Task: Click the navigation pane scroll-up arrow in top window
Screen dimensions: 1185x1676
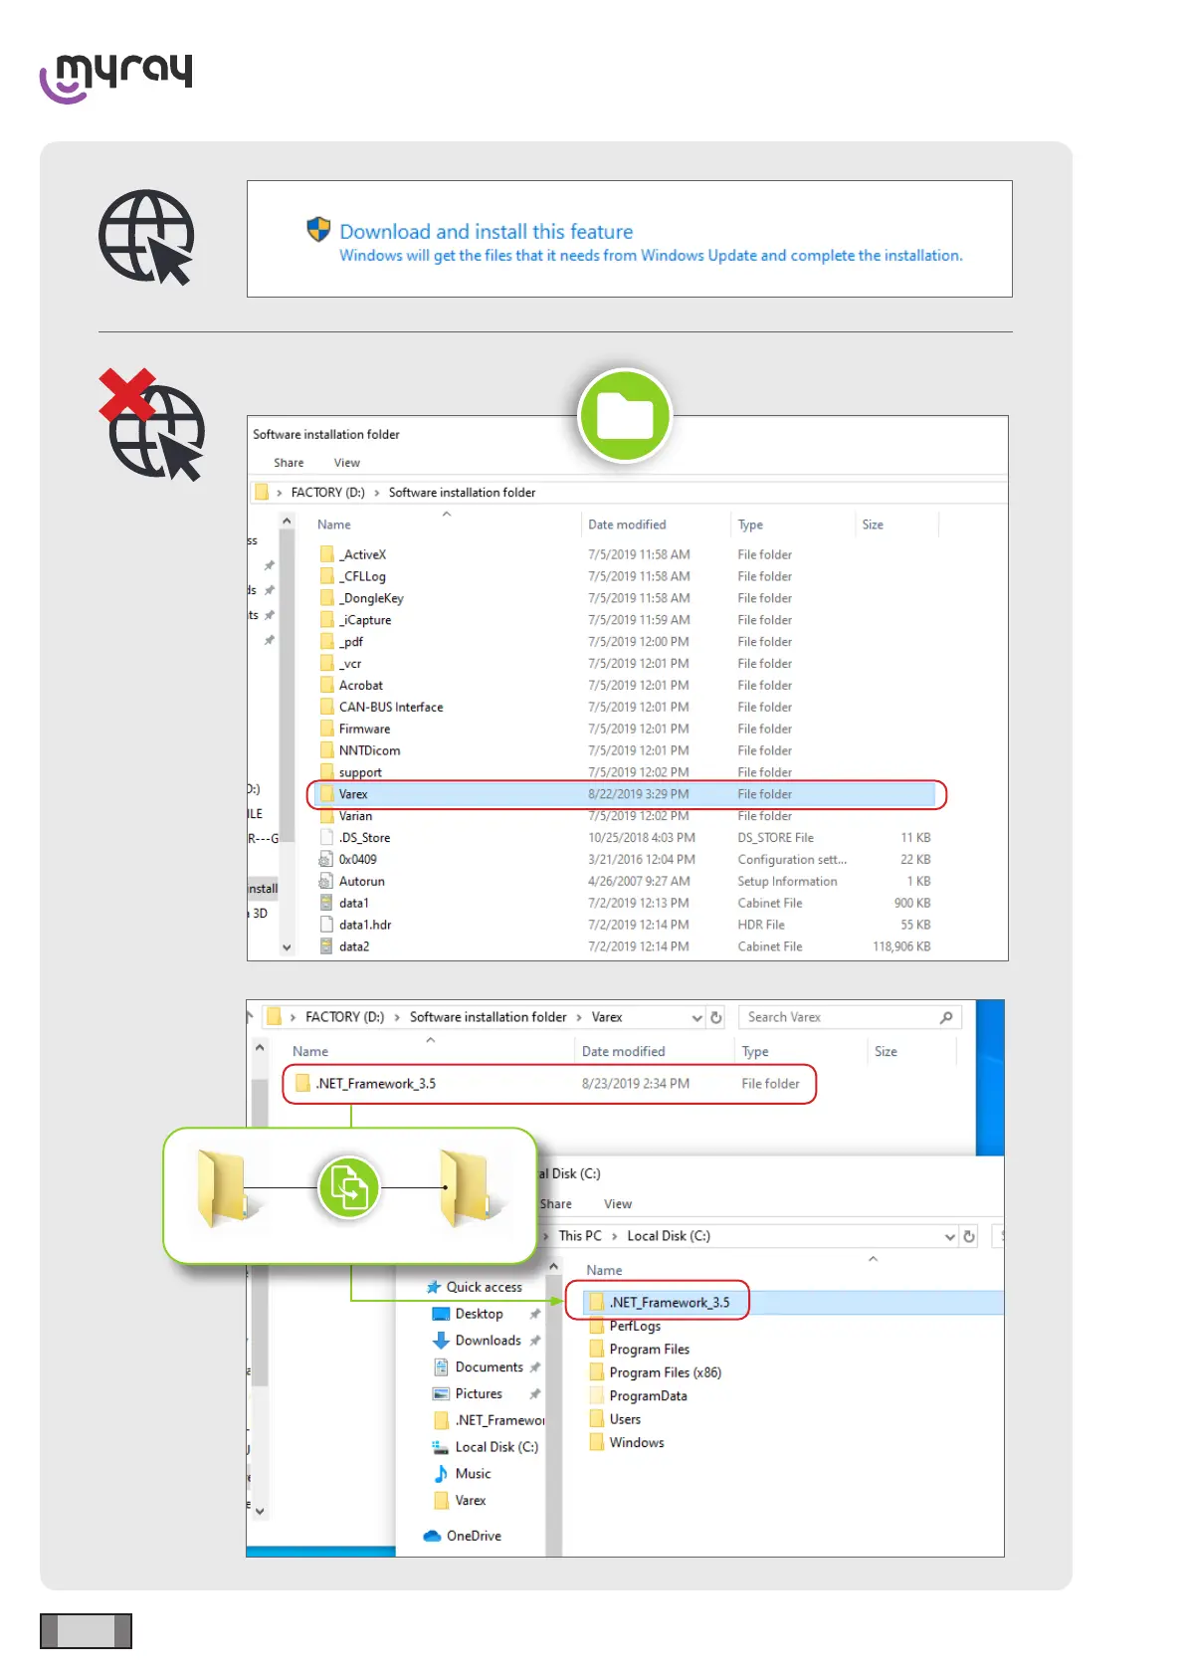Action: pyautogui.click(x=287, y=521)
